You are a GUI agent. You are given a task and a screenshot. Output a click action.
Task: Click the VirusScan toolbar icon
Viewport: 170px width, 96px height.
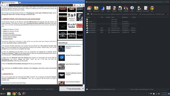pyautogui.click(x=139, y=9)
